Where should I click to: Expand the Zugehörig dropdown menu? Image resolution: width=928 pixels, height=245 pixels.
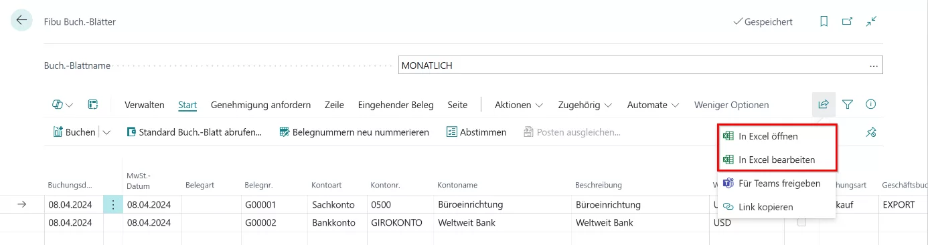(x=585, y=105)
